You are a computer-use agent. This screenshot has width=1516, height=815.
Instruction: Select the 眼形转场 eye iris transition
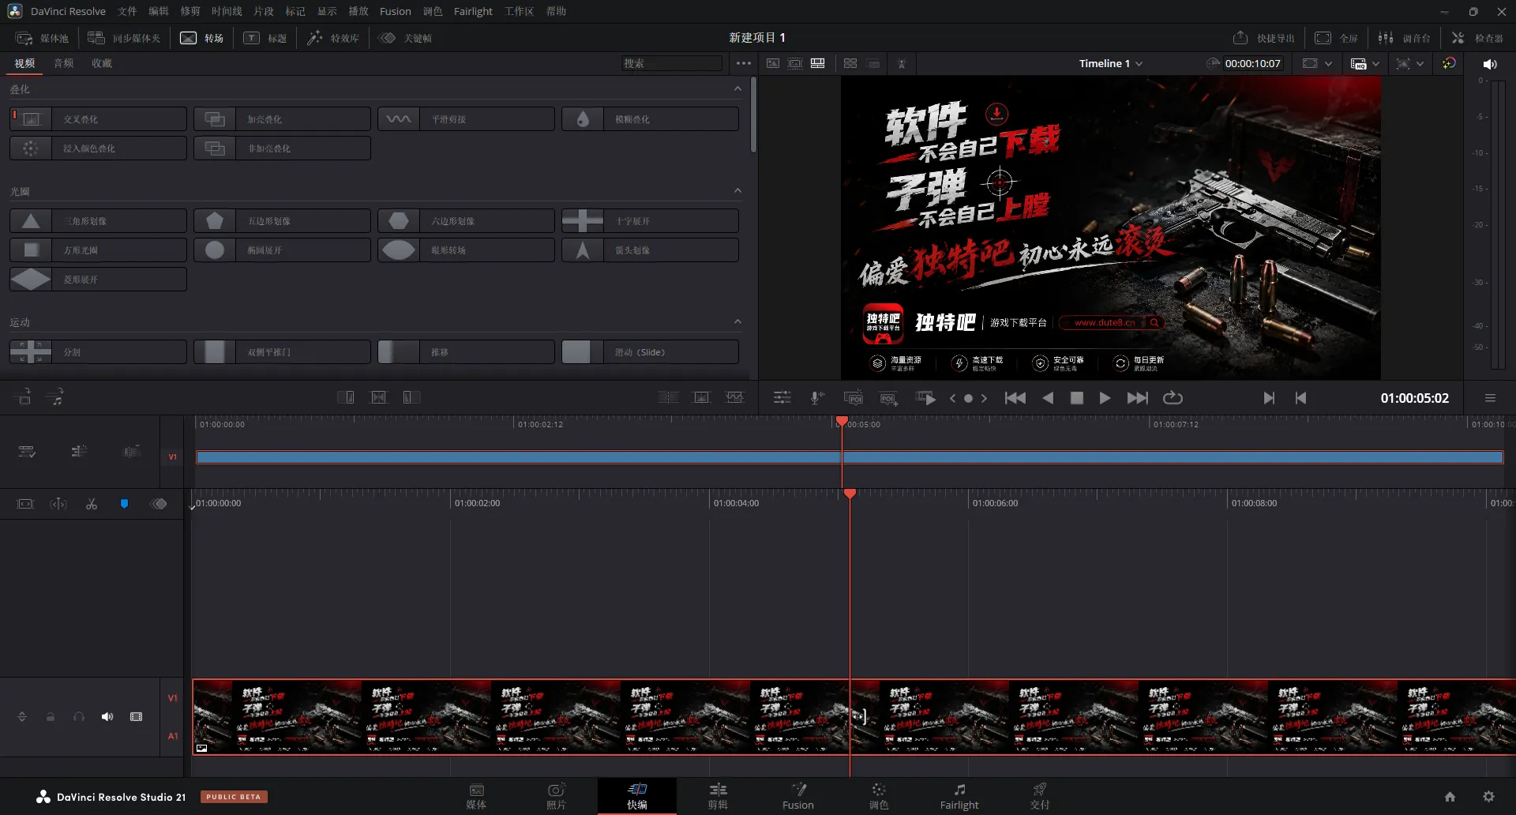pyautogui.click(x=466, y=250)
